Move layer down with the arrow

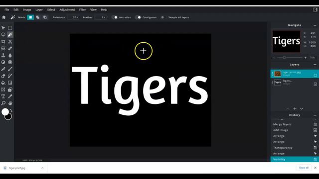click(x=302, y=109)
